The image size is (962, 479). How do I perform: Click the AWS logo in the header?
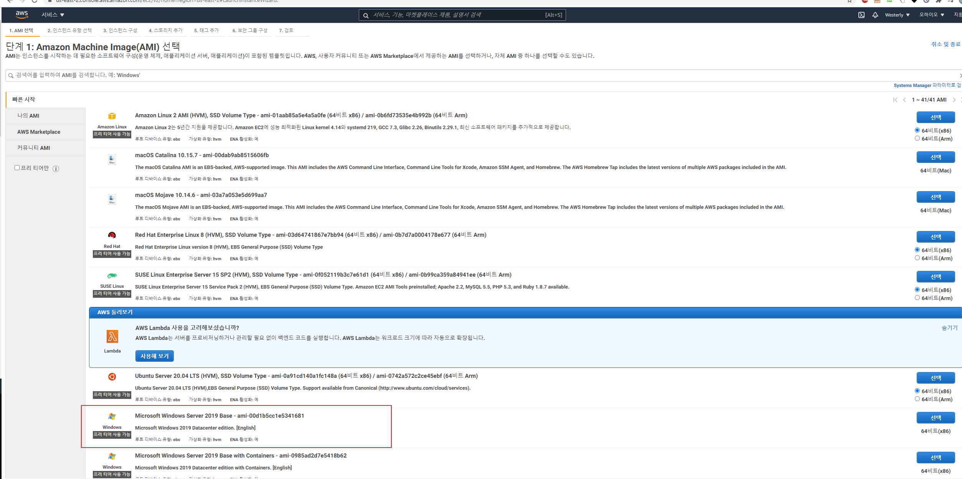22,15
